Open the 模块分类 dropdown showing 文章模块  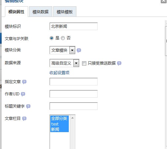[63, 50]
